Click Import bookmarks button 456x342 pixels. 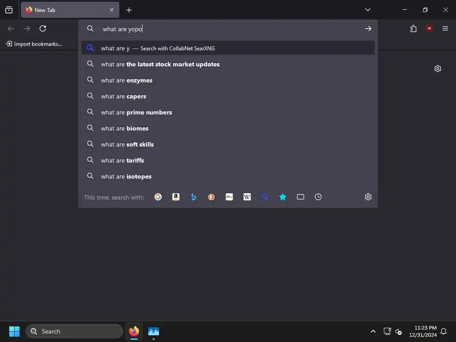point(34,44)
